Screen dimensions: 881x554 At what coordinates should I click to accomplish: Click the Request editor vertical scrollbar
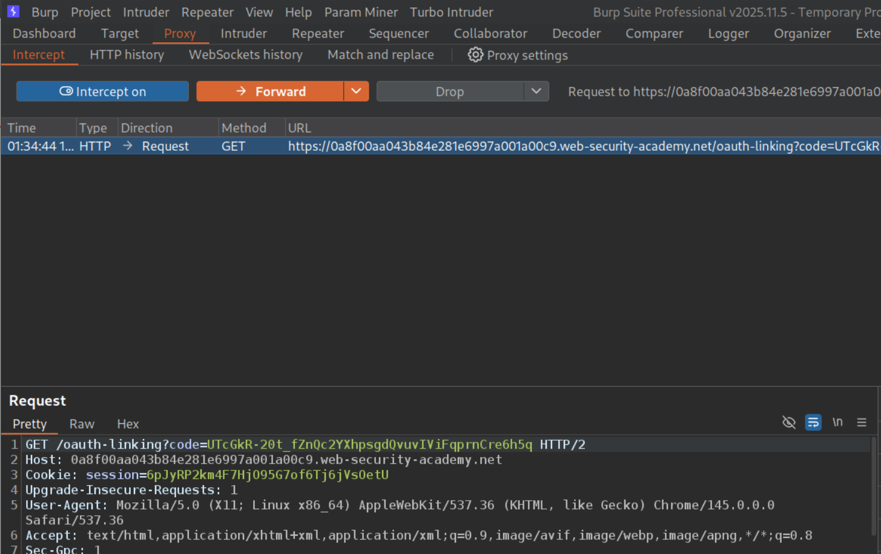click(874, 484)
